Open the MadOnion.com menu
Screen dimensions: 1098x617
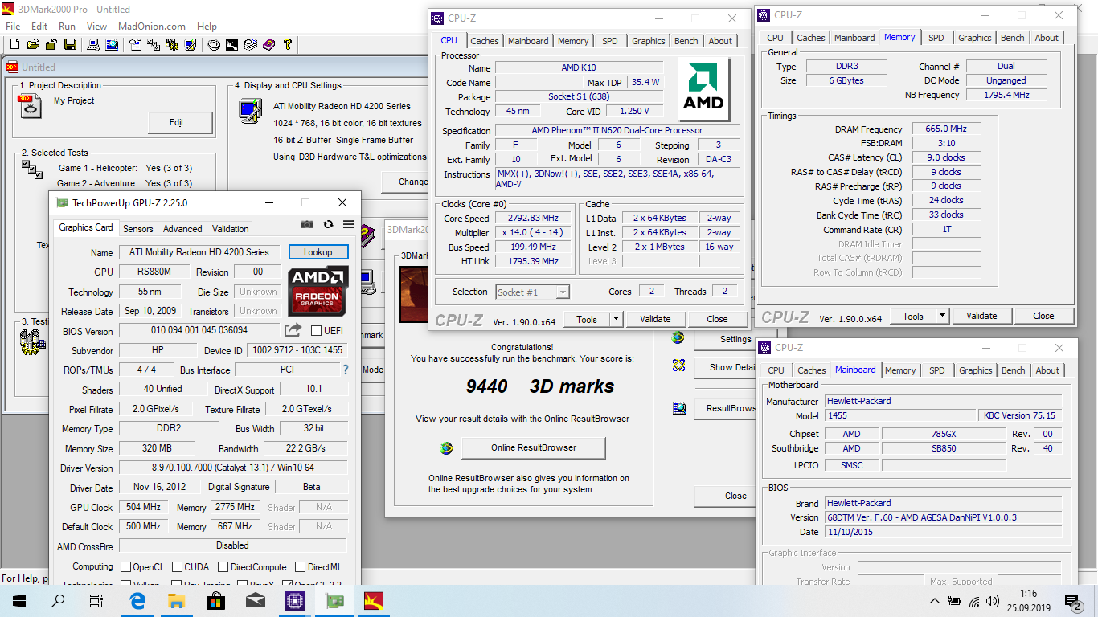tap(151, 26)
